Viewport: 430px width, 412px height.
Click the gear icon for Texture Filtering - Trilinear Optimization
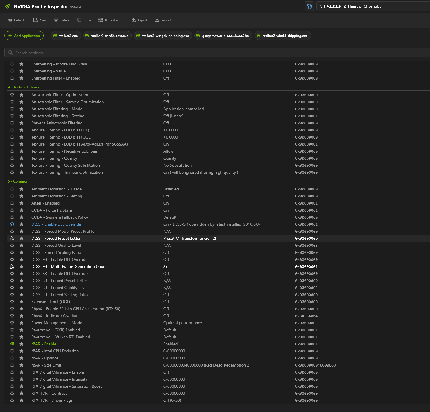point(12,172)
